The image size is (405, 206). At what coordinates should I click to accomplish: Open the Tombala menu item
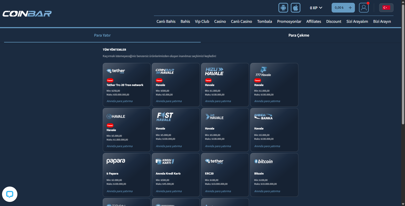pyautogui.click(x=265, y=21)
